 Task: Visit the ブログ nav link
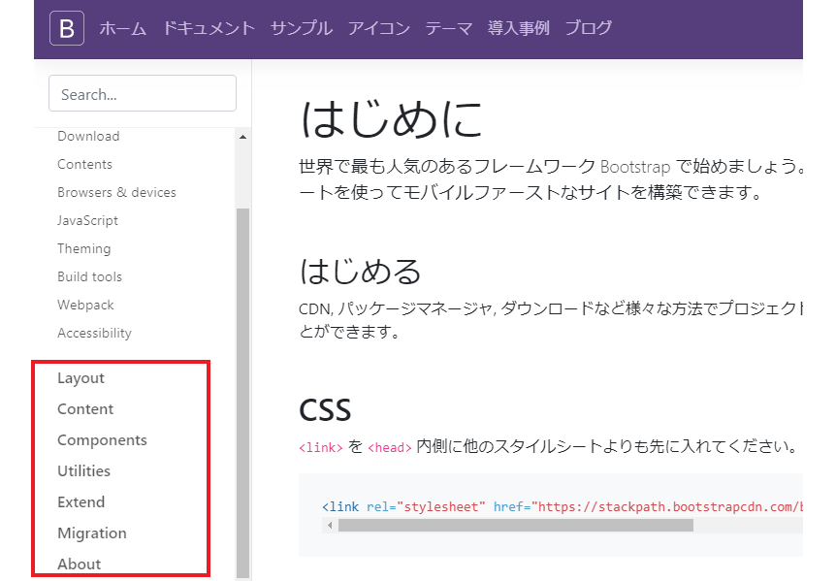pos(588,28)
